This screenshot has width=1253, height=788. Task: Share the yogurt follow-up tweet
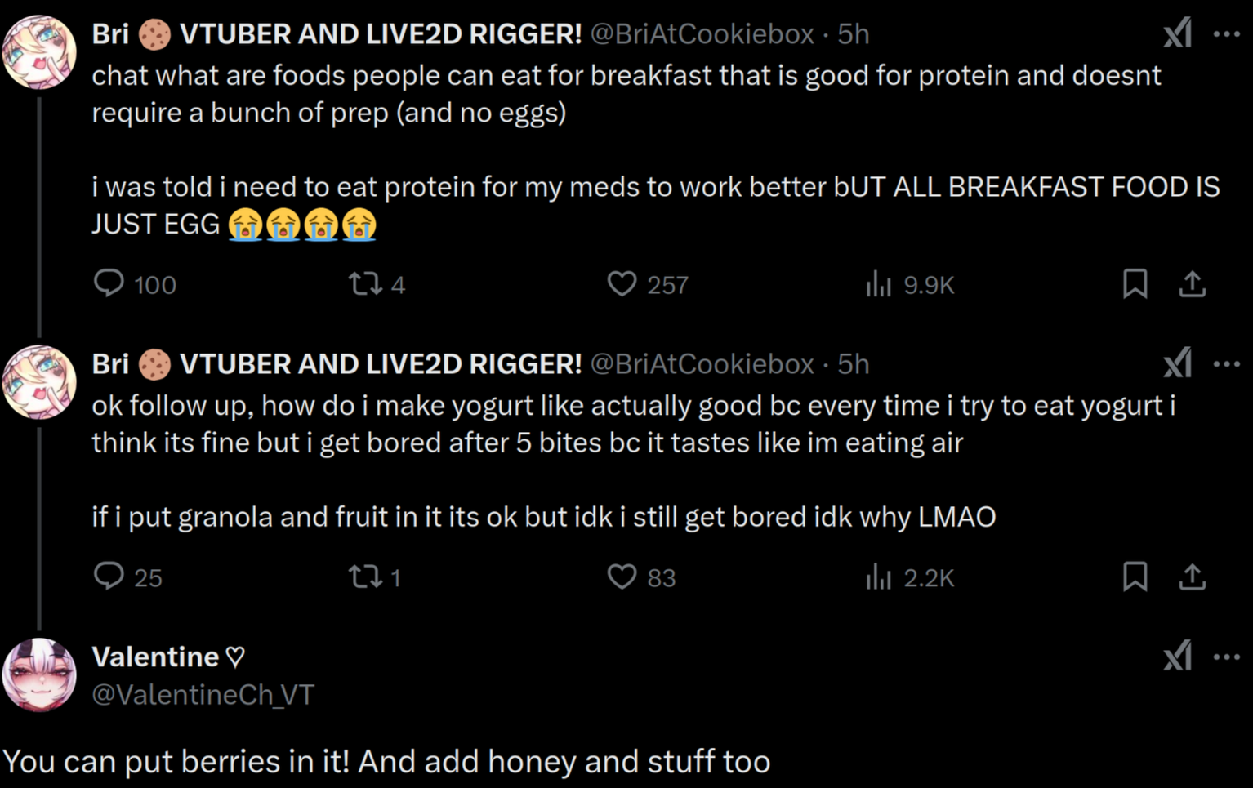tap(1192, 577)
